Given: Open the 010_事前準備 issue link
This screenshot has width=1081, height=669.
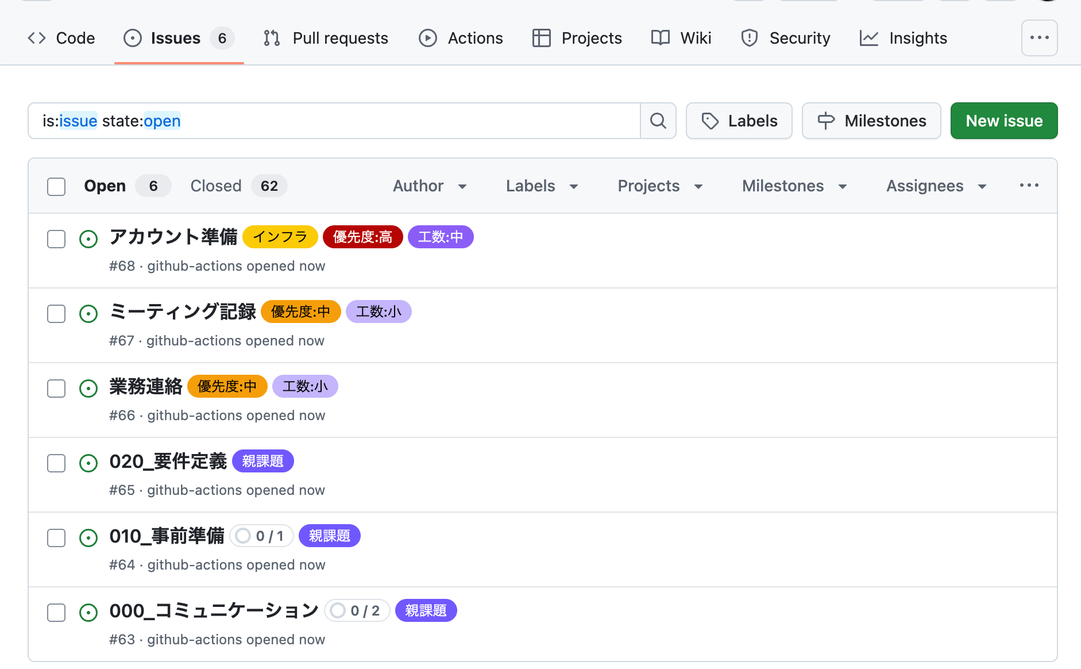Looking at the screenshot, I should click(167, 536).
